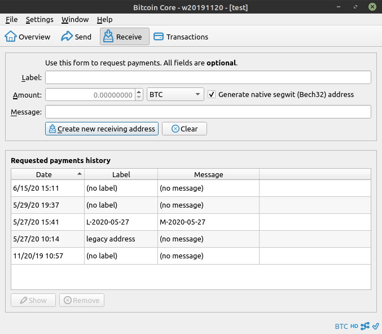Viewport: 382px width, 334px height.
Task: Open the File menu
Action: click(12, 19)
